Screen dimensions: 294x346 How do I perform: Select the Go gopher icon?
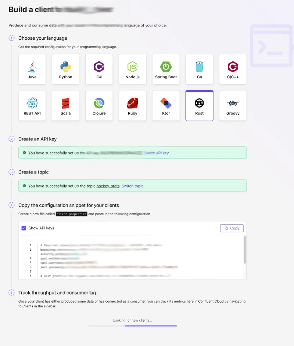200,67
